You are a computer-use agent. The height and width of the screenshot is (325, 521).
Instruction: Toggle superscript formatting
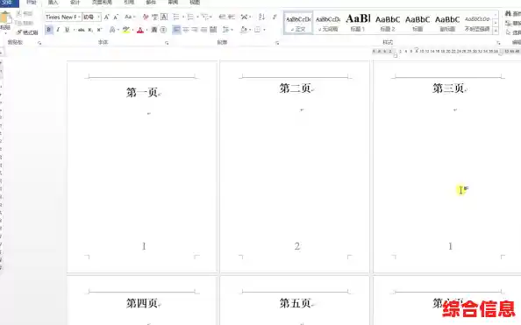click(99, 30)
